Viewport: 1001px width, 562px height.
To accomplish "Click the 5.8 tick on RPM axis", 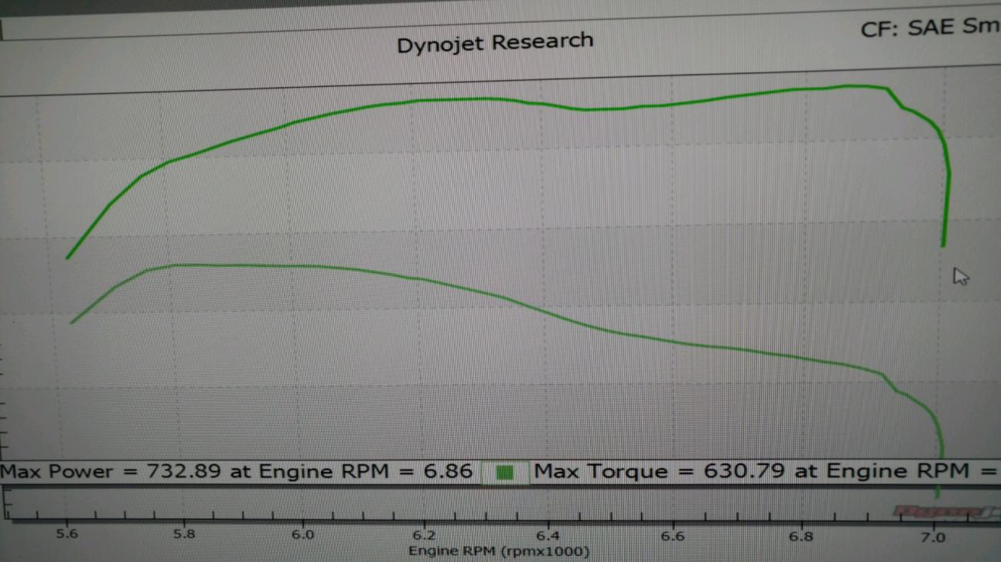I will click(183, 534).
